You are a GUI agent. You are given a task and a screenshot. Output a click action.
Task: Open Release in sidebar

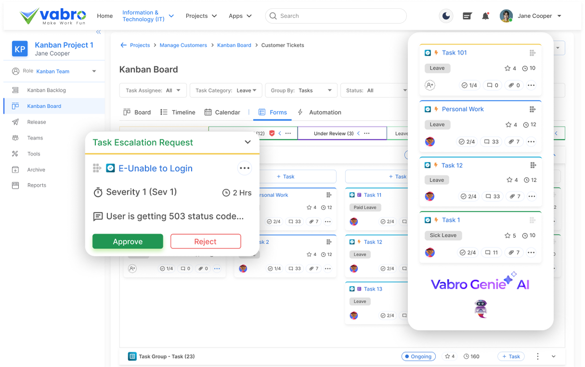pyautogui.click(x=37, y=122)
